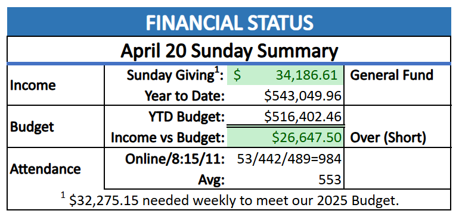Click the Avg label
This screenshot has width=459, height=217.
pos(211,180)
